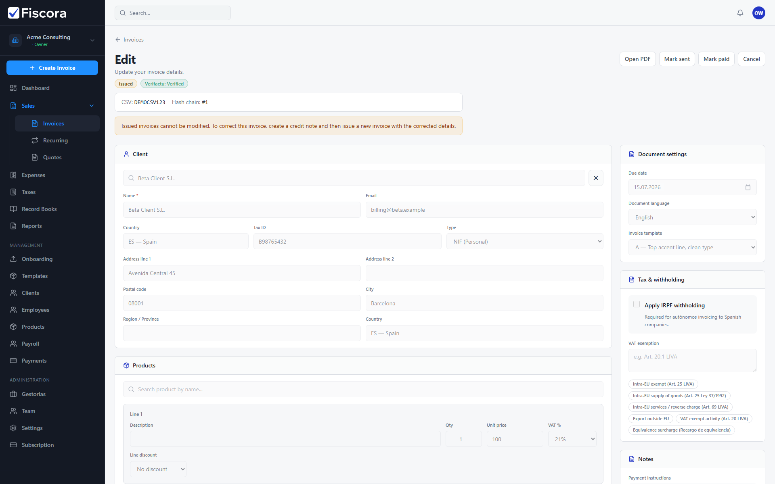The height and width of the screenshot is (484, 775).
Task: Select Export outside EU chip
Action: click(651, 419)
